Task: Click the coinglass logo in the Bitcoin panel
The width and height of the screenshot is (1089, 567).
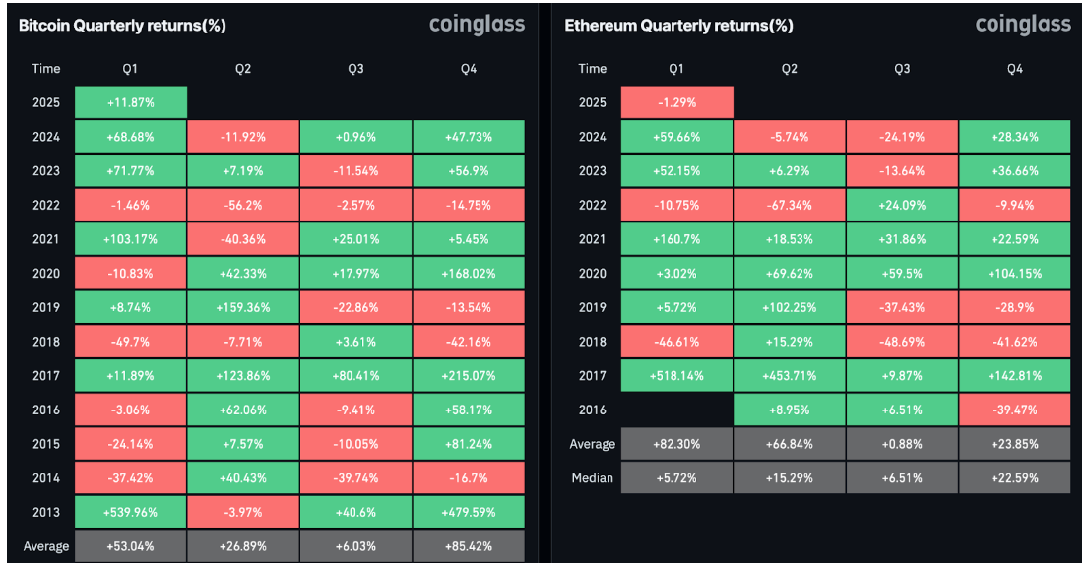Action: point(477,25)
